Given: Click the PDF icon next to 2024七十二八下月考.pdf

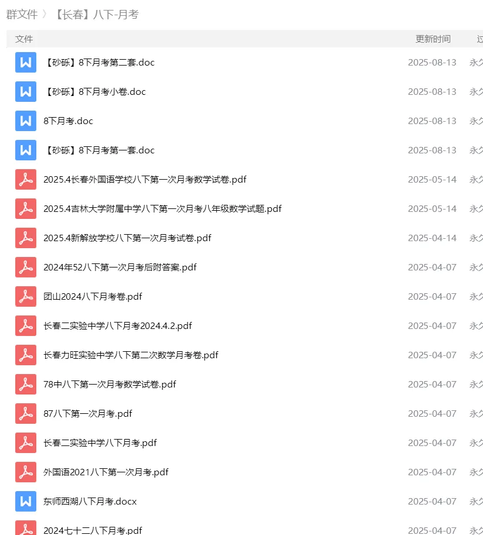Looking at the screenshot, I should point(26,529).
